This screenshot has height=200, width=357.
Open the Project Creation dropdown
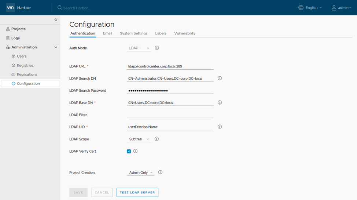click(x=140, y=172)
